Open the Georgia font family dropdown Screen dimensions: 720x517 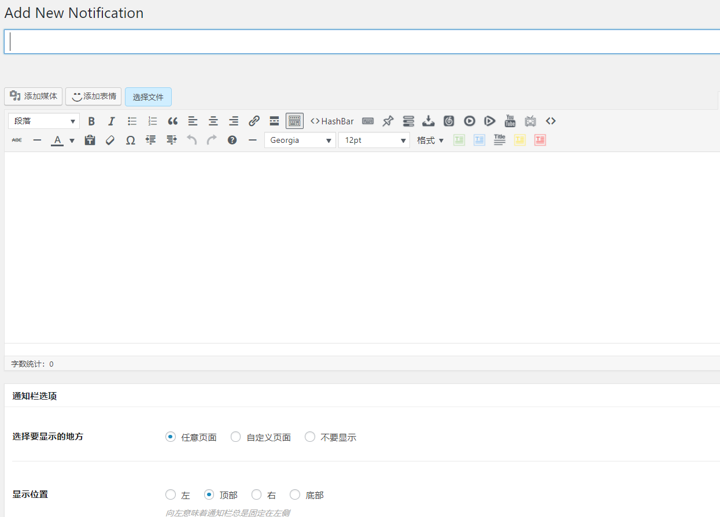click(x=300, y=140)
